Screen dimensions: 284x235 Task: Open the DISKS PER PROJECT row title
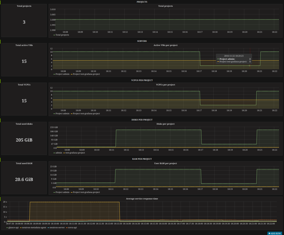142,120
